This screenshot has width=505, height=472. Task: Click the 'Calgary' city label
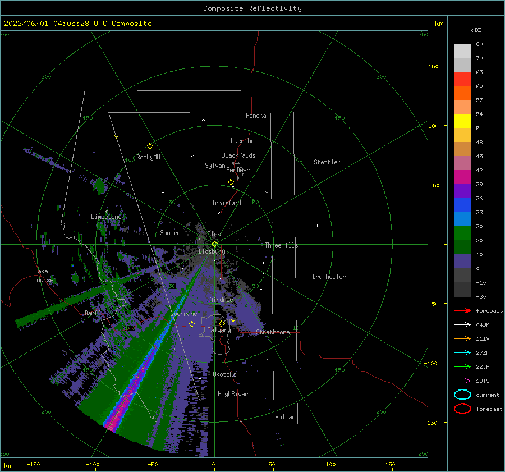coord(219,330)
